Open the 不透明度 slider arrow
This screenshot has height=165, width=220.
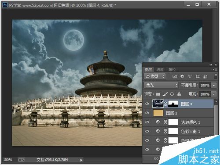tap(214, 85)
